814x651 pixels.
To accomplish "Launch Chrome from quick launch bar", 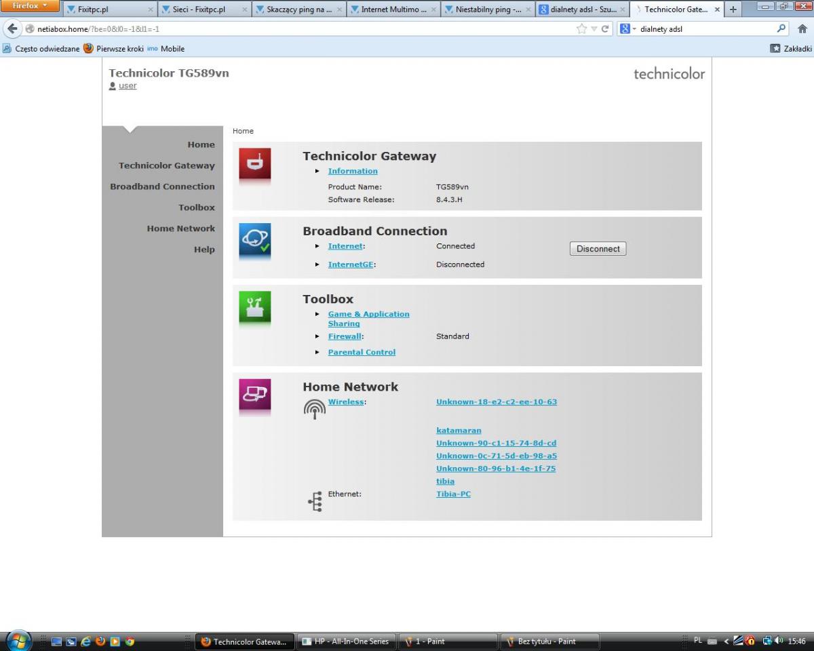I will point(130,642).
